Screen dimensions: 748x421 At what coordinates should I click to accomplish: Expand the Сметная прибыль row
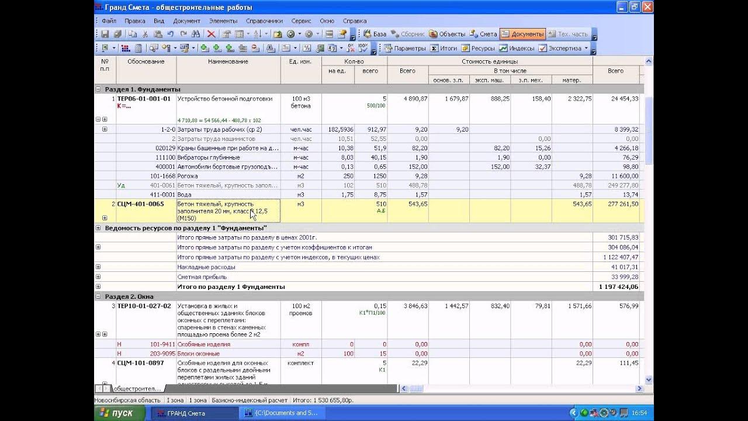pos(98,277)
